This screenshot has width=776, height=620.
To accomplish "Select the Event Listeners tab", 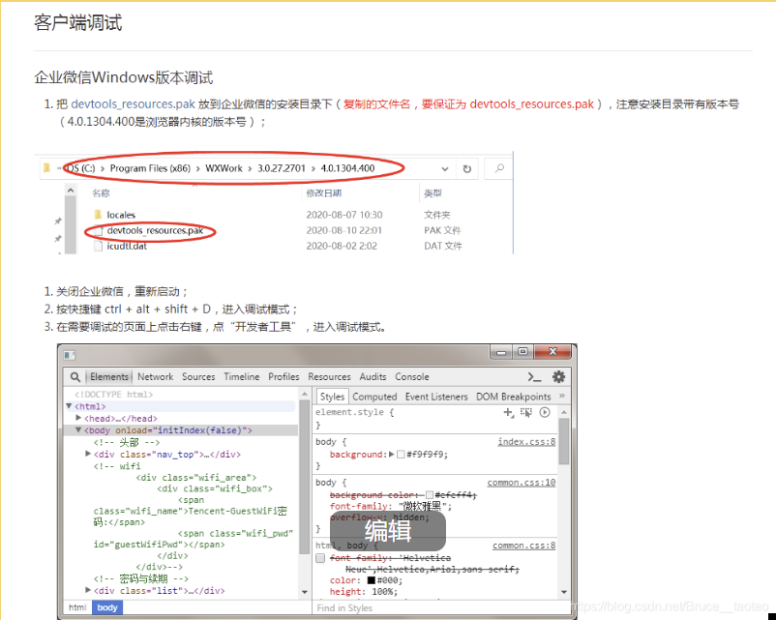I will (x=436, y=397).
